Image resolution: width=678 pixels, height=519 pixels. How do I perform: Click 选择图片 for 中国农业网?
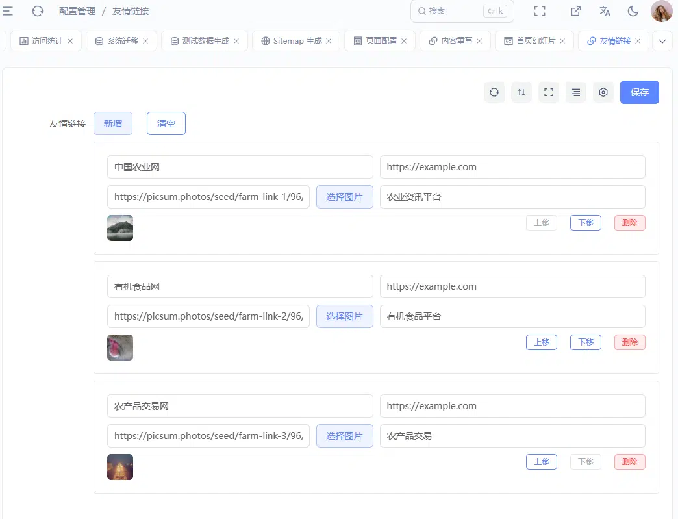tap(345, 197)
